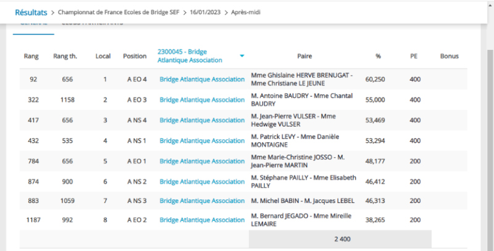Screen dimensions: 494x251
Task: Click rank value 883
Action: (x=33, y=200)
